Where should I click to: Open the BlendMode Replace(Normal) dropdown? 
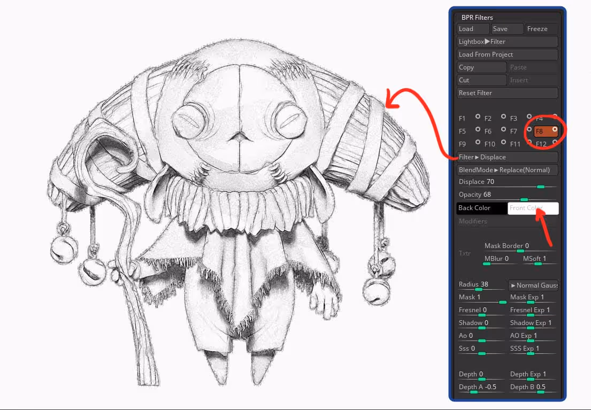[508, 170]
